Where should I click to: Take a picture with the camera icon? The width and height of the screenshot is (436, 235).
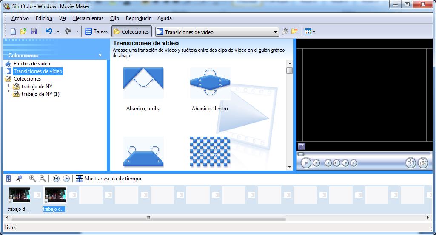423,163
